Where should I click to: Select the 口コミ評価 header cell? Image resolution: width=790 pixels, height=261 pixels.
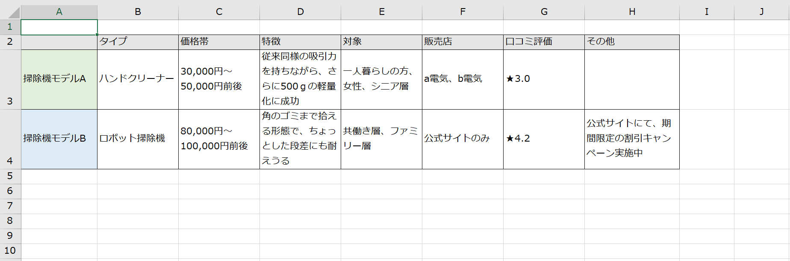click(x=544, y=42)
